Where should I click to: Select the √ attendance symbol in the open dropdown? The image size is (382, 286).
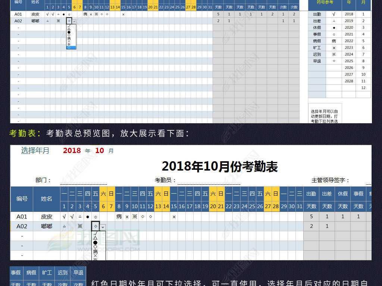coord(69,26)
